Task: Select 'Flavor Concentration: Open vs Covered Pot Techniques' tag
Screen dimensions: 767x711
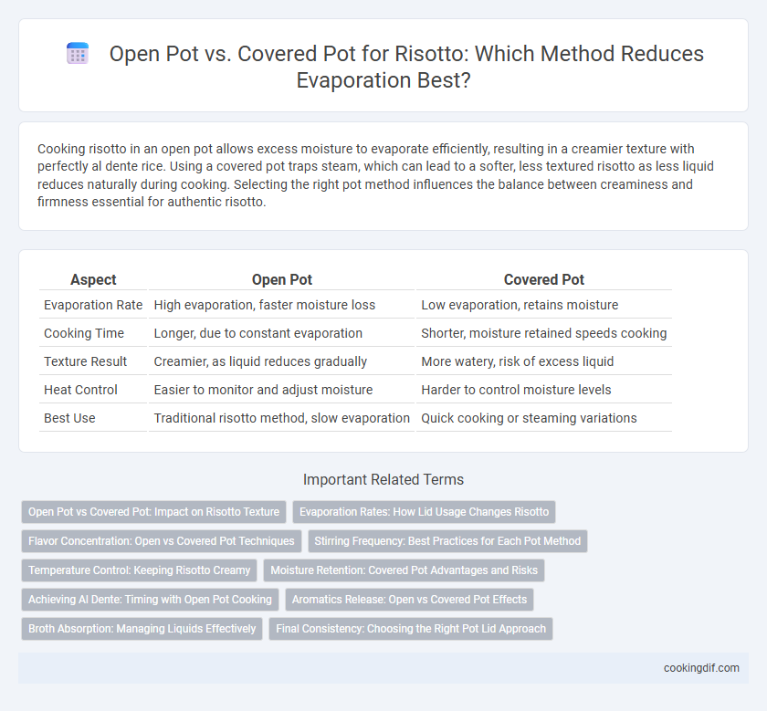Action: 162,541
